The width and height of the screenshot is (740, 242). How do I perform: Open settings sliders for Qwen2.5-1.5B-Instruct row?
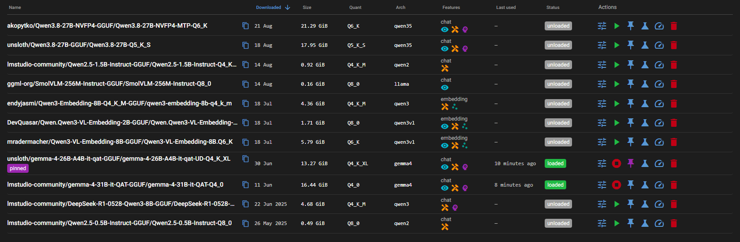tap(602, 65)
